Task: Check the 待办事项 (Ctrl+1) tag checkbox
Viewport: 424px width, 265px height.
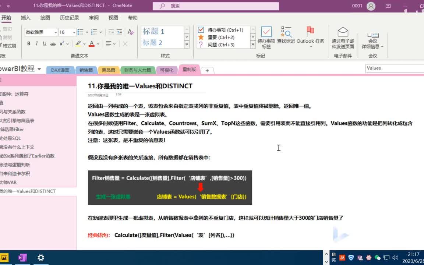Action: [x=201, y=30]
